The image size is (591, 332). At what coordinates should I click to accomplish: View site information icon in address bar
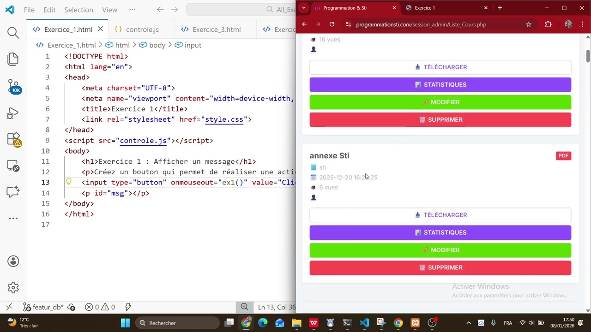tap(348, 24)
